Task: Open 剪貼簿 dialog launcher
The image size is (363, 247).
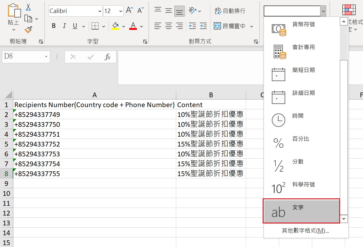Action: click(41, 42)
